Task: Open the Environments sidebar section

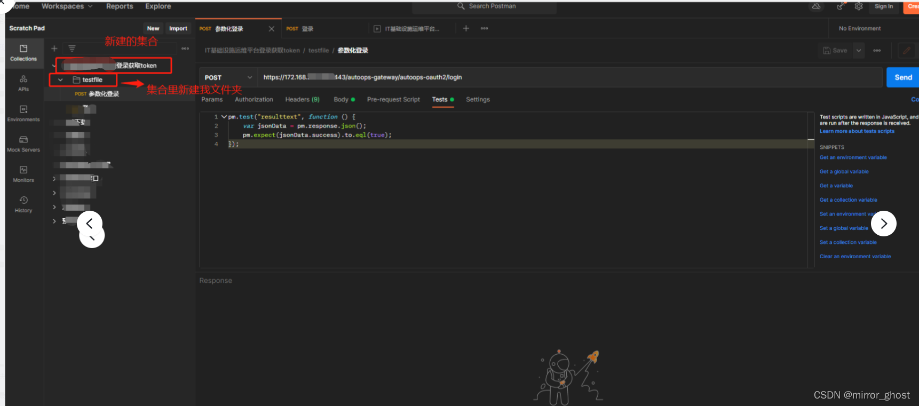Action: 23,114
